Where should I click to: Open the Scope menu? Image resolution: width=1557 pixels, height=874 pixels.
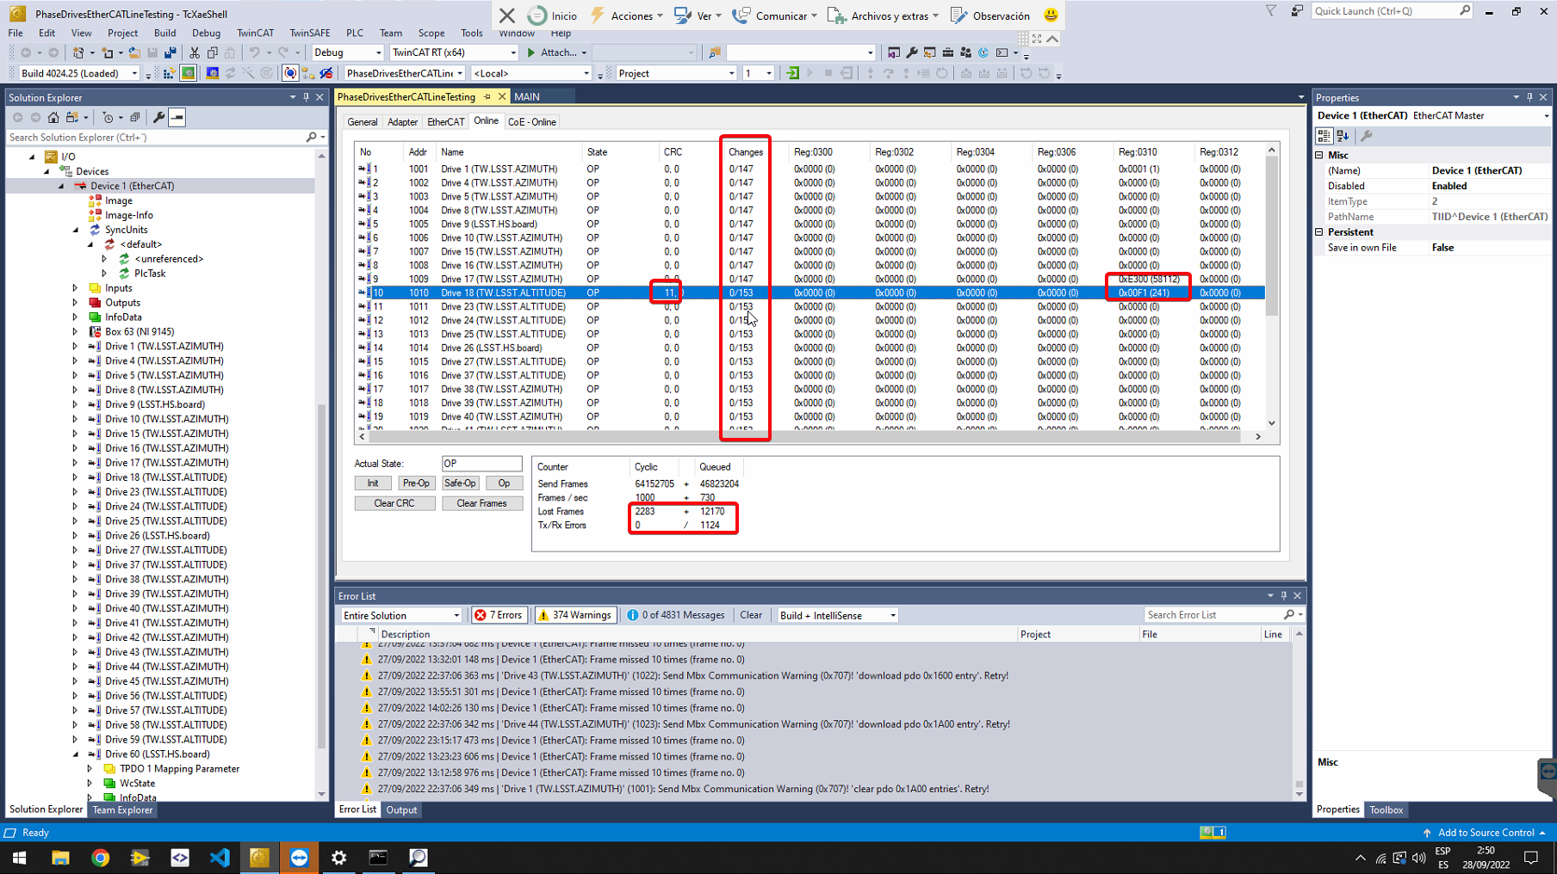pyautogui.click(x=431, y=33)
